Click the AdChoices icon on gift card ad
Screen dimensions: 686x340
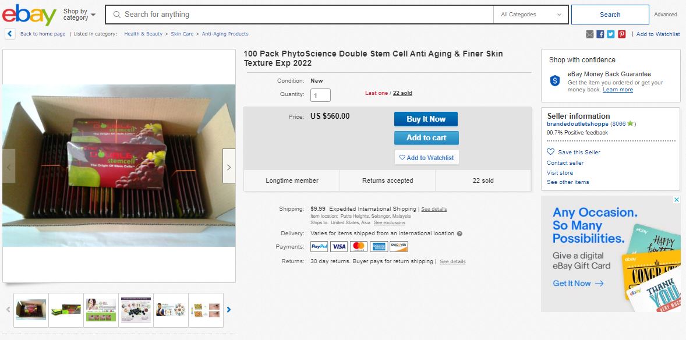(677, 199)
